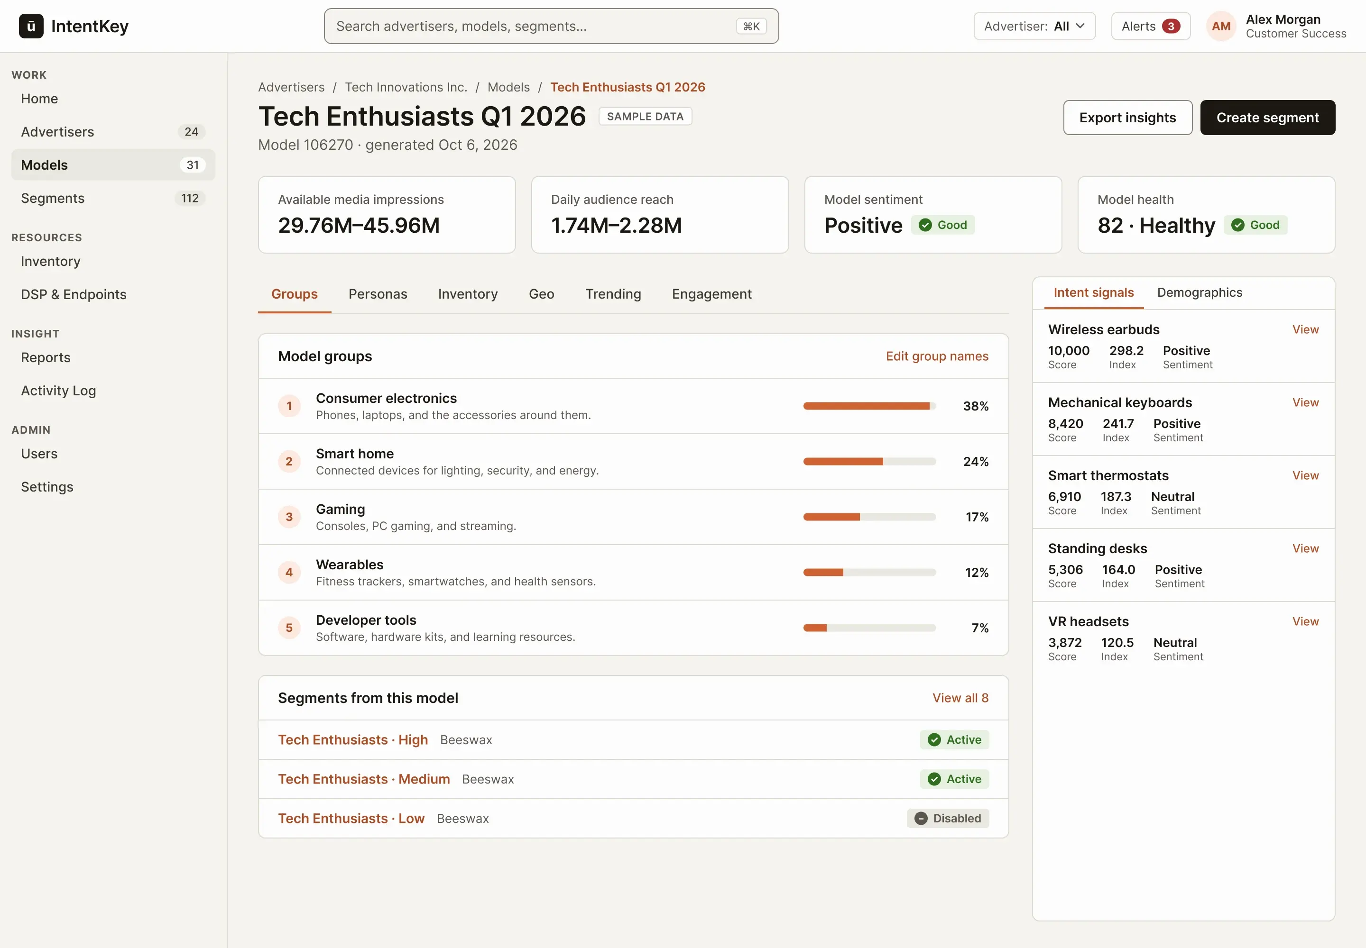Open Activity Log in sidebar
1366x948 pixels.
[113, 391]
